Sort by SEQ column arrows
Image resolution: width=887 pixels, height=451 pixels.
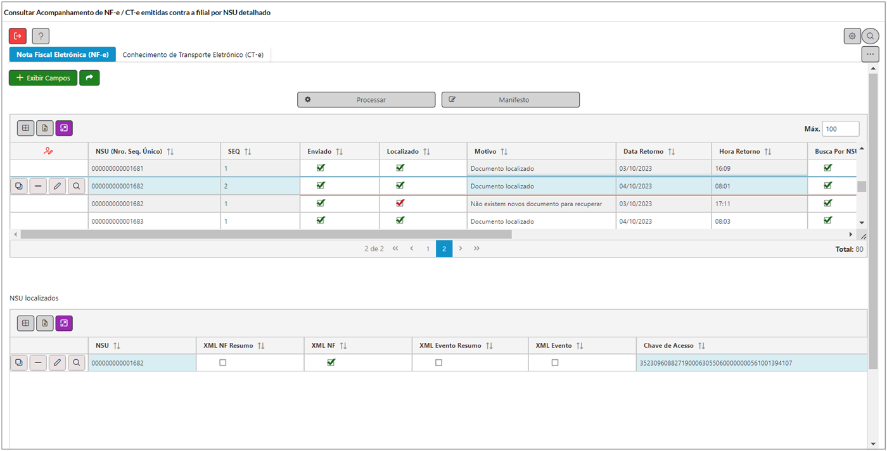click(x=248, y=152)
